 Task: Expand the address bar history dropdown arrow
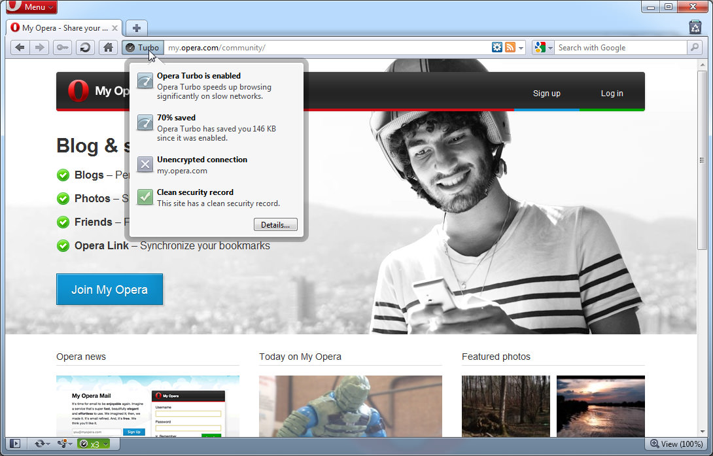click(521, 48)
